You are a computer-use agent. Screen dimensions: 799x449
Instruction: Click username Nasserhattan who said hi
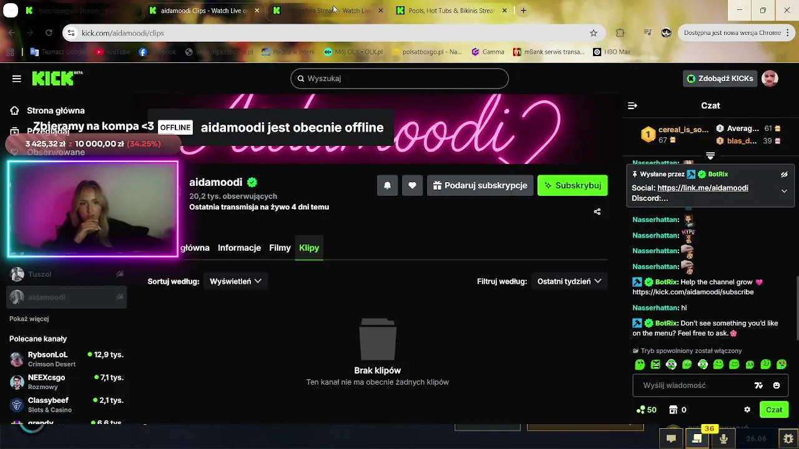655,308
